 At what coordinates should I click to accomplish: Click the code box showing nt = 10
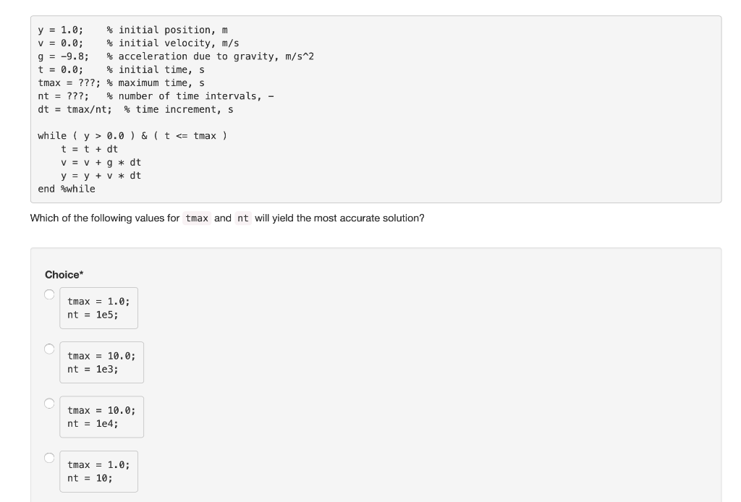pos(98,471)
